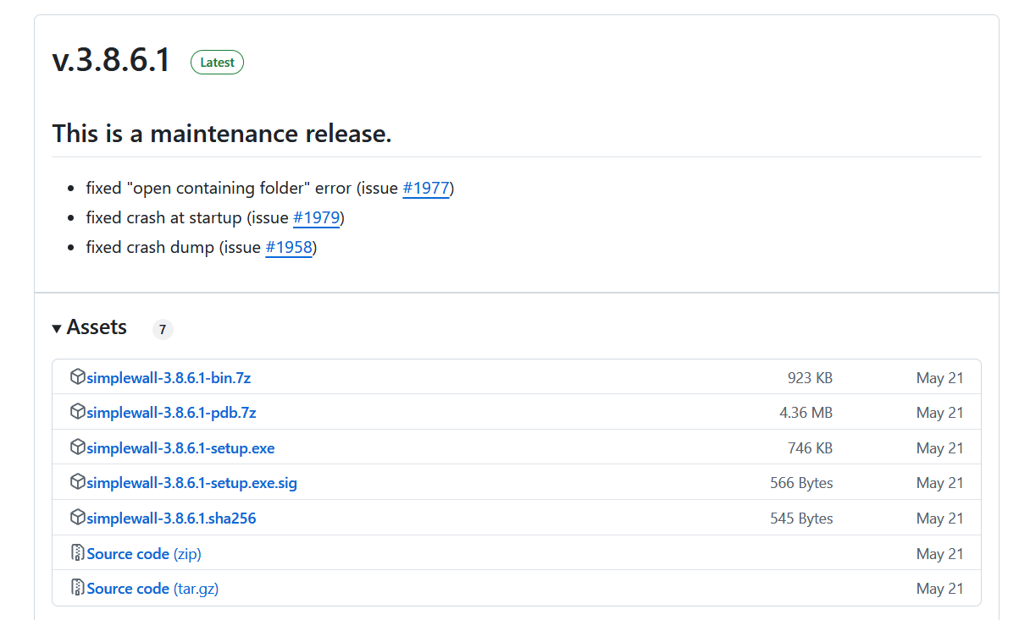Download Source code (tar.gz)
Image resolution: width=1030 pixels, height=620 pixels.
(x=152, y=589)
